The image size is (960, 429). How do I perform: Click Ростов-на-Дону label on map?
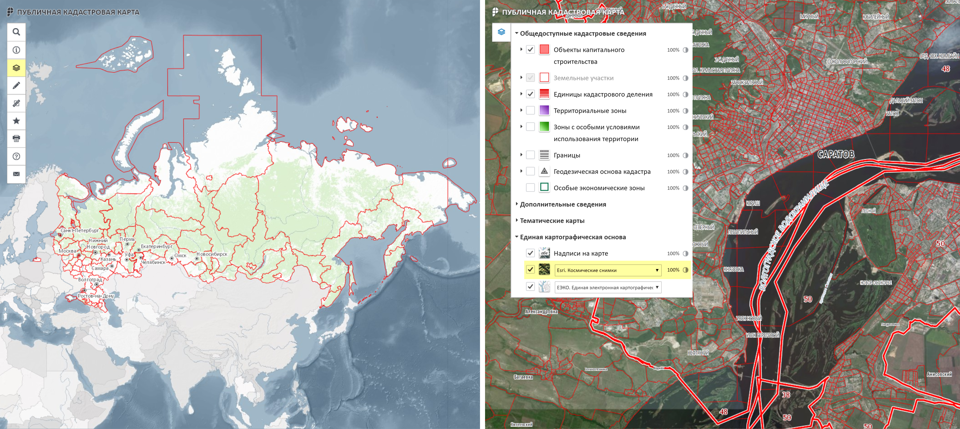pyautogui.click(x=96, y=296)
